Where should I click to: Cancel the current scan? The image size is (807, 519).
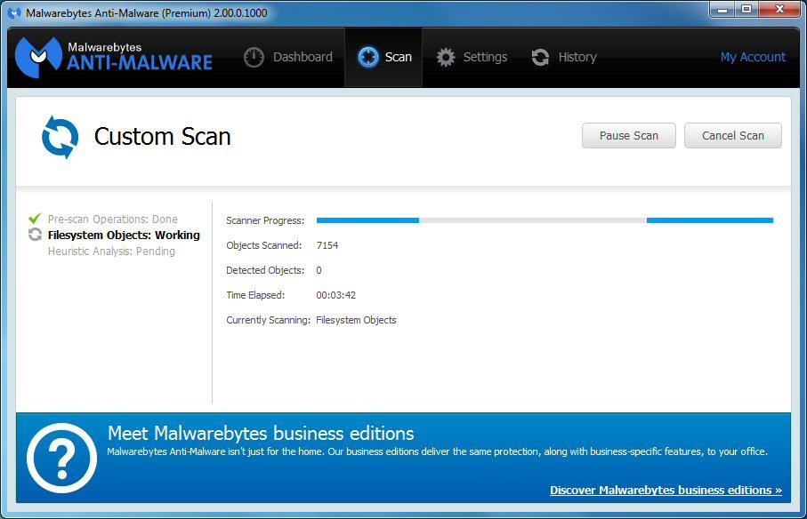pos(732,135)
